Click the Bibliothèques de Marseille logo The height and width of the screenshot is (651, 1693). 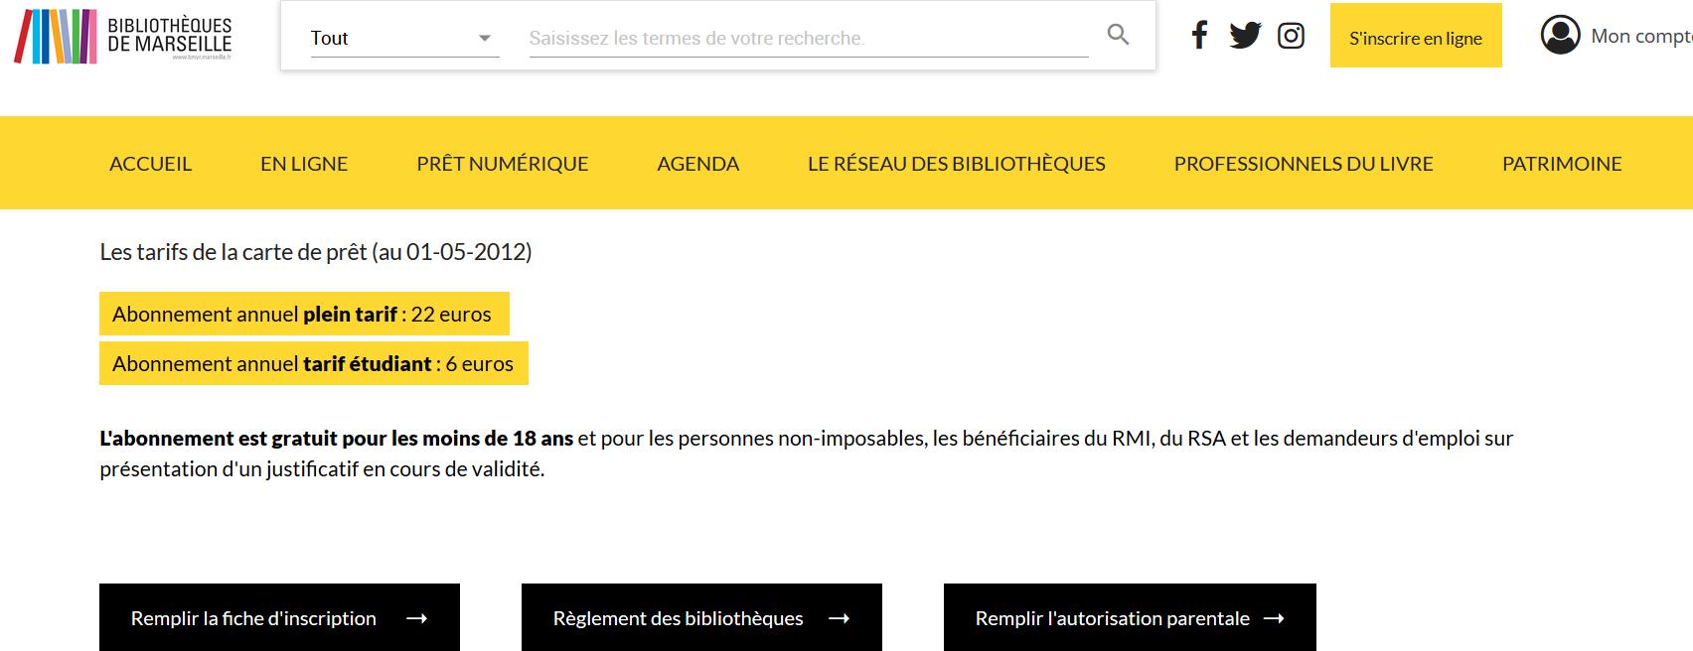[123, 37]
